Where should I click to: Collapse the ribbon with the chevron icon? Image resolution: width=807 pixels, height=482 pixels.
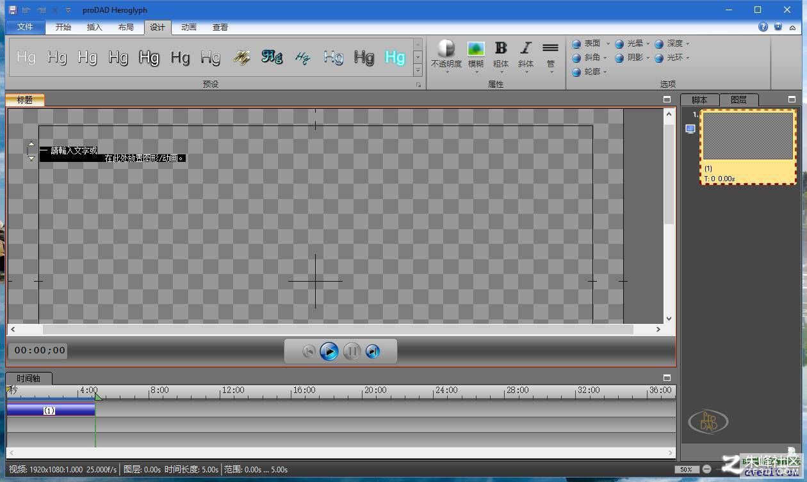[794, 27]
